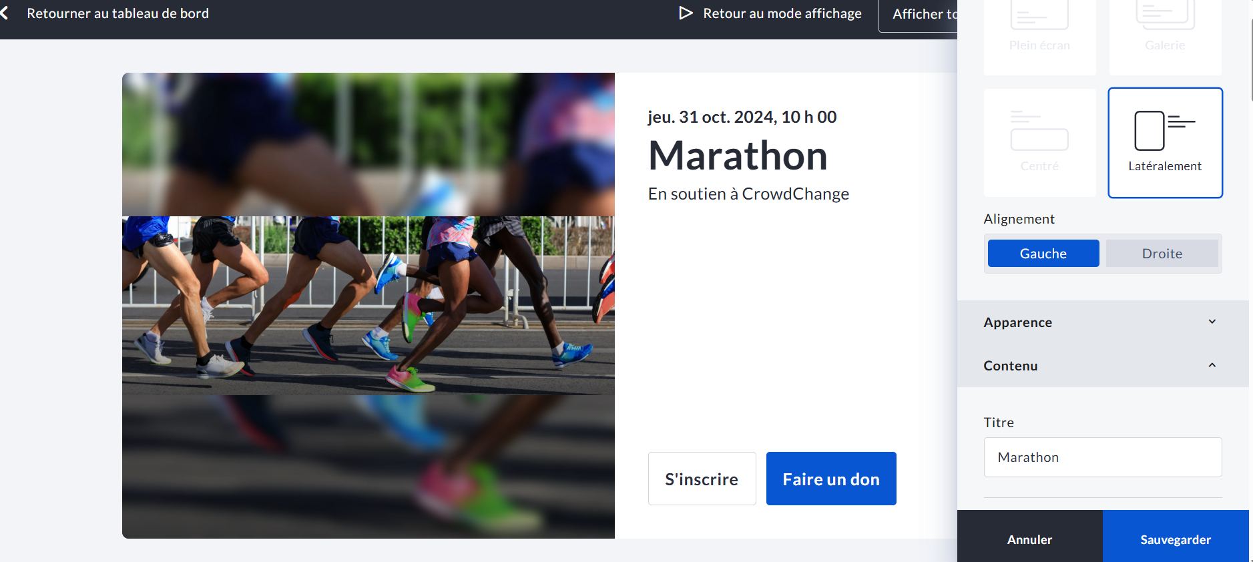Click the play icon for display mode

tap(686, 13)
